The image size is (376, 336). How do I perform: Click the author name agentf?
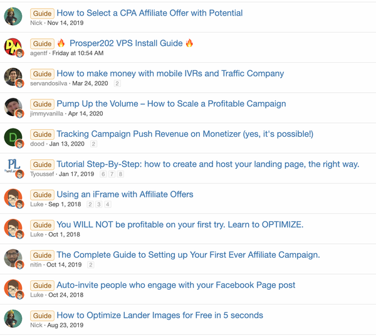(39, 53)
